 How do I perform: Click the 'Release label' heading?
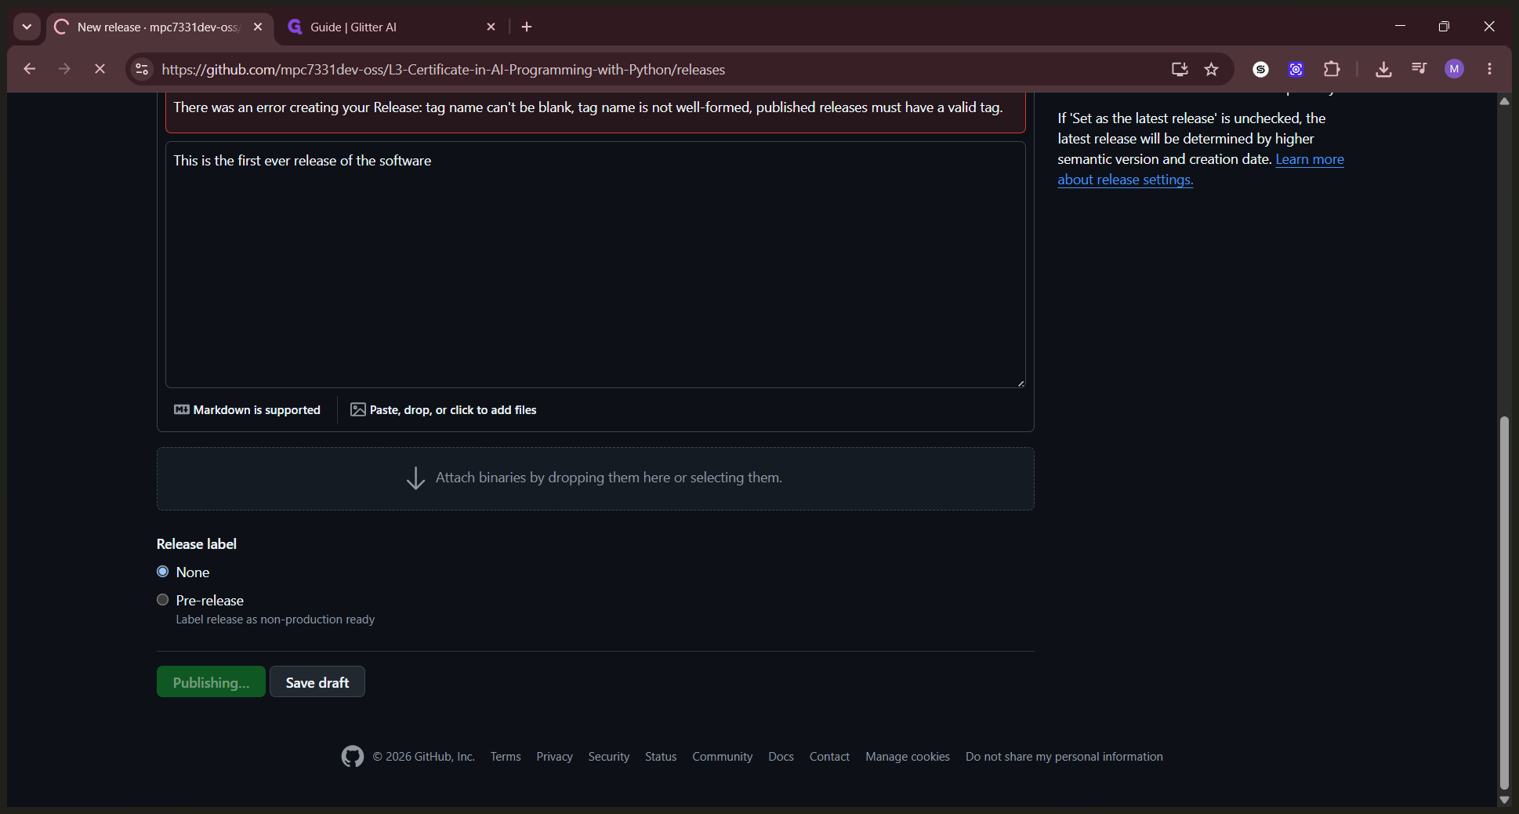(x=197, y=544)
